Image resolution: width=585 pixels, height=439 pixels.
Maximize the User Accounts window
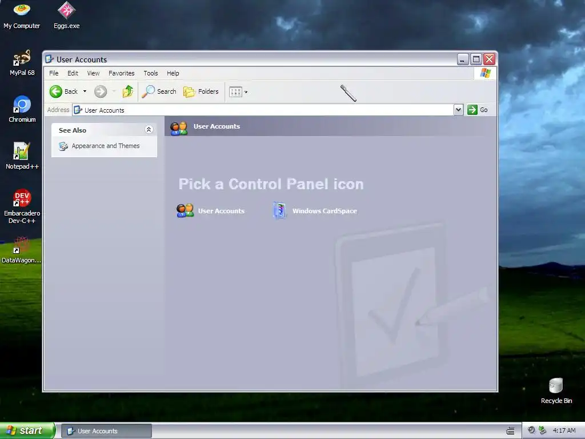(476, 59)
